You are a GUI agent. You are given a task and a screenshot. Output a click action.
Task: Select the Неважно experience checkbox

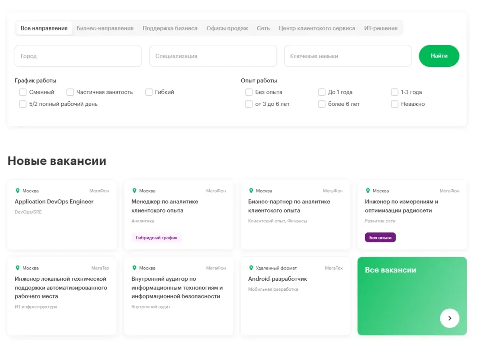click(x=395, y=104)
